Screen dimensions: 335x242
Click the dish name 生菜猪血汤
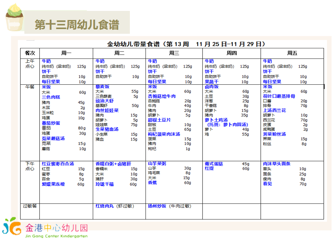click(x=107, y=129)
